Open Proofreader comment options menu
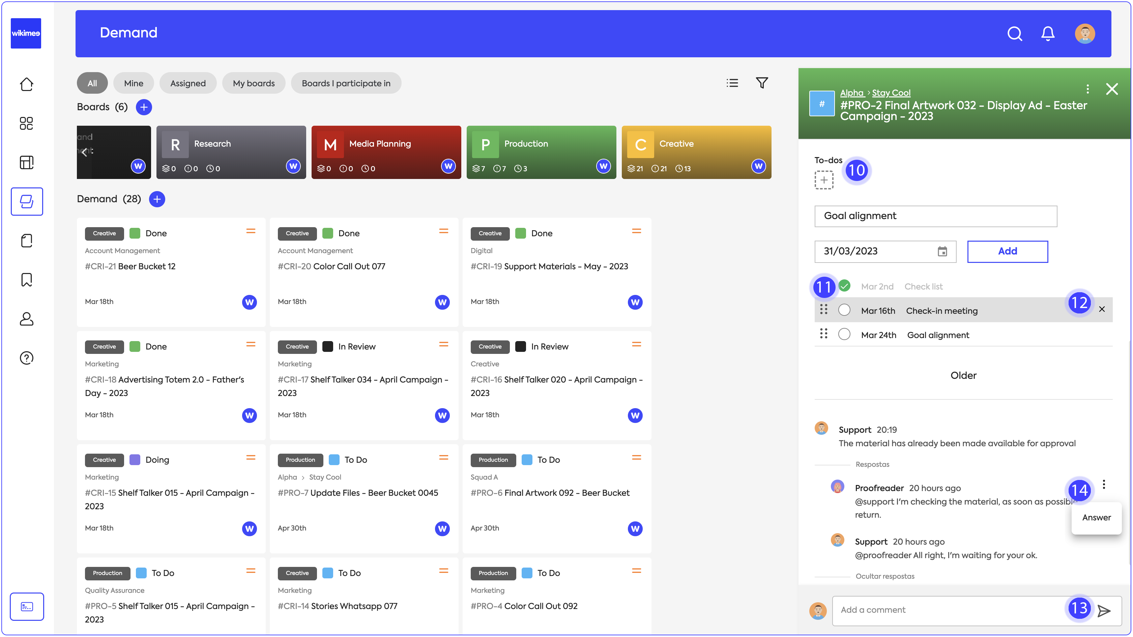Image resolution: width=1133 pixels, height=637 pixels. (1104, 484)
